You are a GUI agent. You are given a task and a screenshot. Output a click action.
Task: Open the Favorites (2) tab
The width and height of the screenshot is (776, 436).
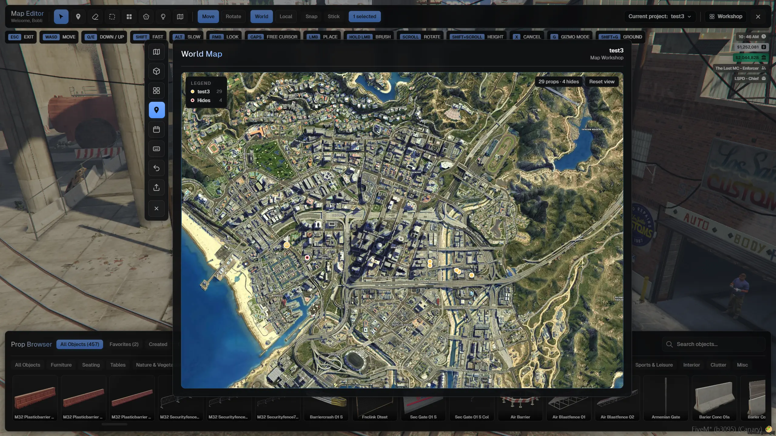pos(124,344)
